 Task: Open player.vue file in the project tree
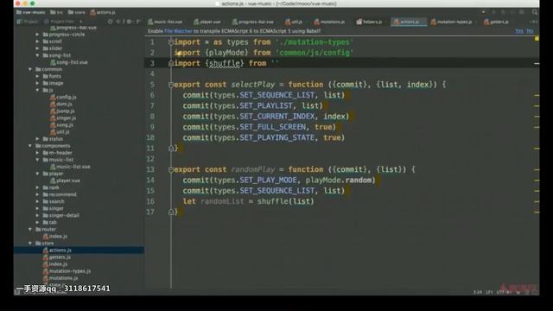66,181
